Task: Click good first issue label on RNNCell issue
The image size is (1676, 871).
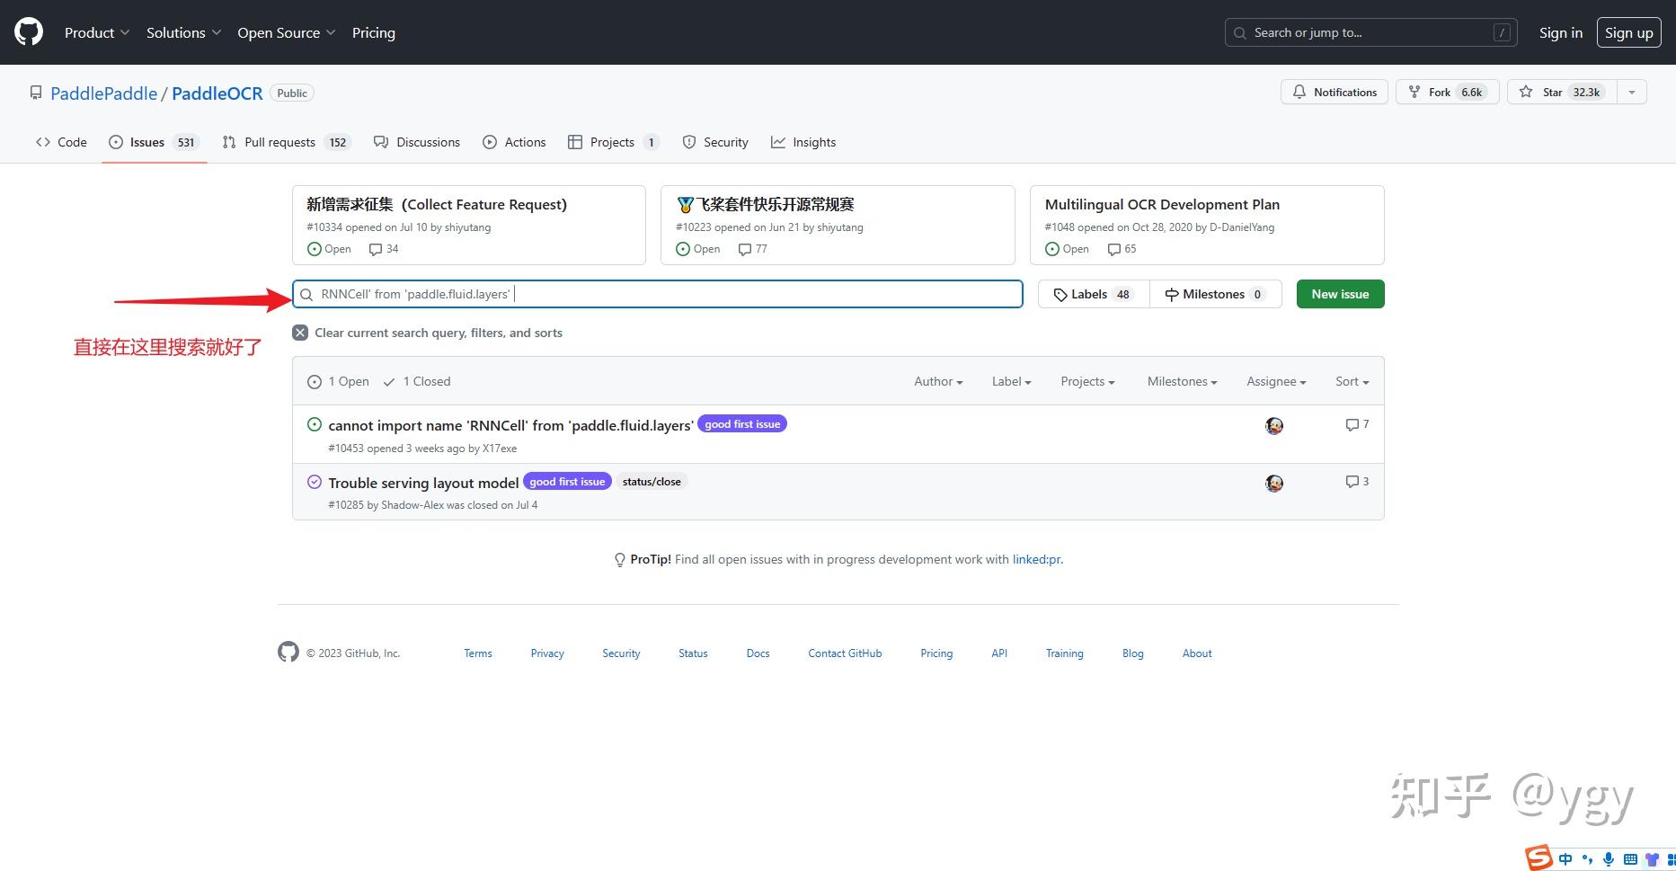Action: pyautogui.click(x=742, y=424)
